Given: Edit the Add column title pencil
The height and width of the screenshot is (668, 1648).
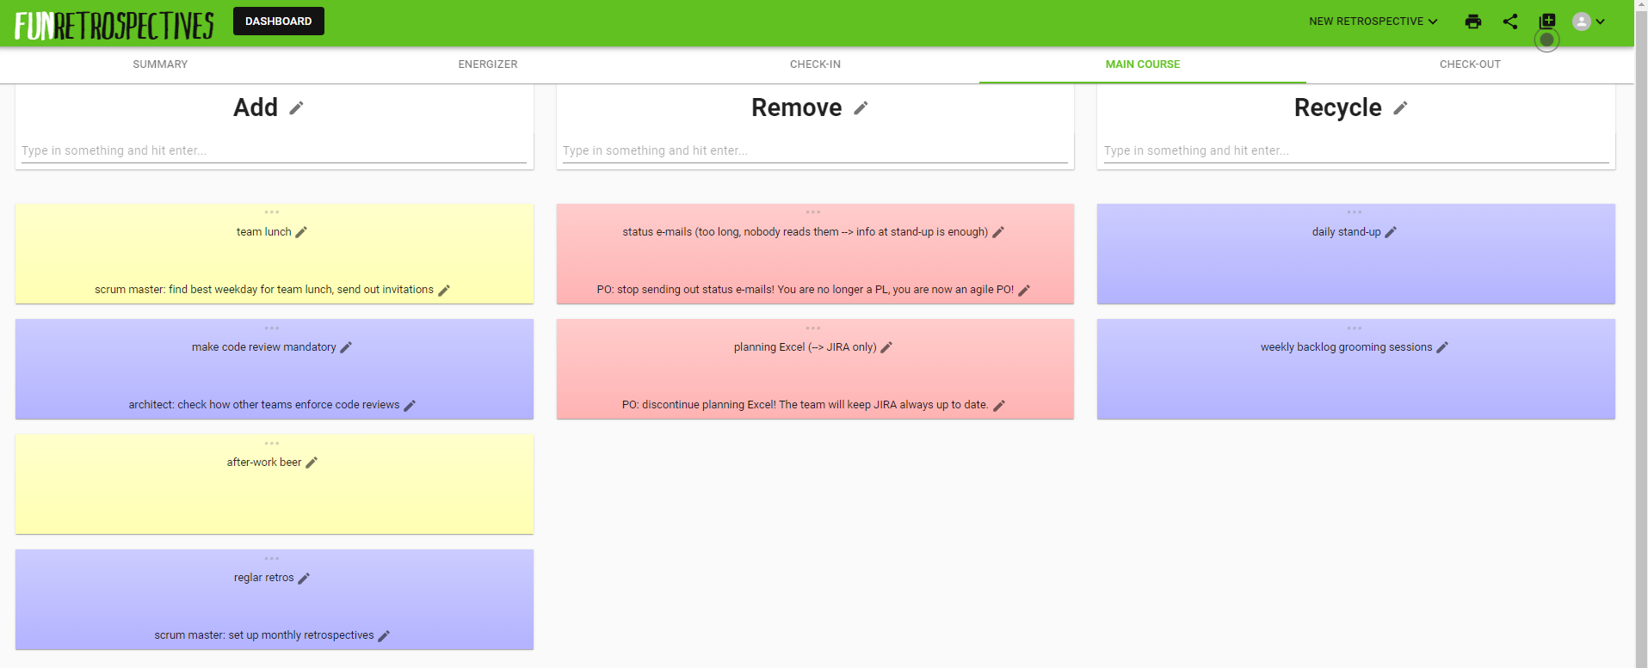Looking at the screenshot, I should pyautogui.click(x=296, y=108).
